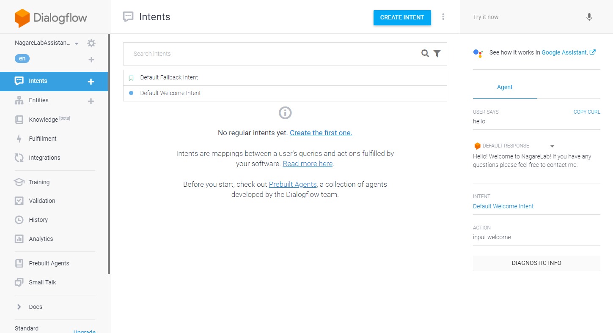Open Analytics page
The height and width of the screenshot is (333, 613).
point(41,239)
